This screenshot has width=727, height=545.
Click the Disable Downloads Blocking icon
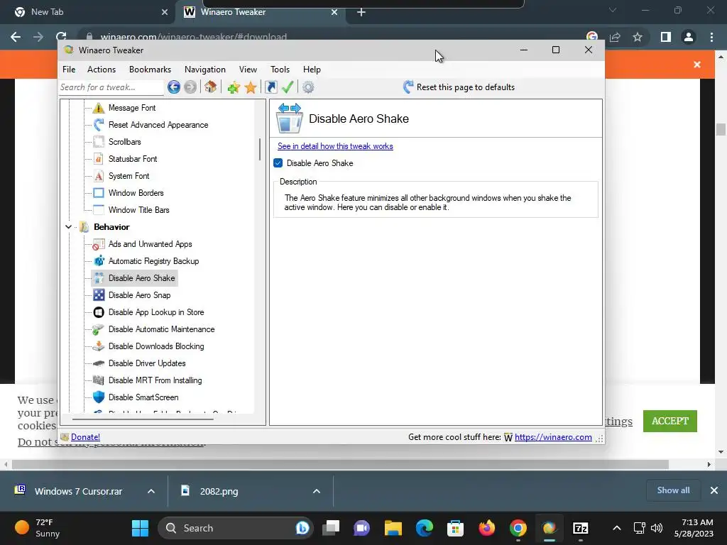click(x=98, y=346)
